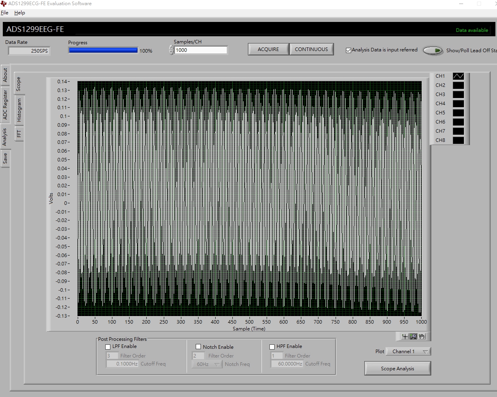This screenshot has width=497, height=397.
Task: Click the LPF Cutoff Freq 0.1000Hz field
Action: [122, 364]
